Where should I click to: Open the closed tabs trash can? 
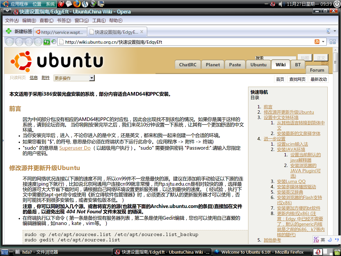[x=328, y=31]
